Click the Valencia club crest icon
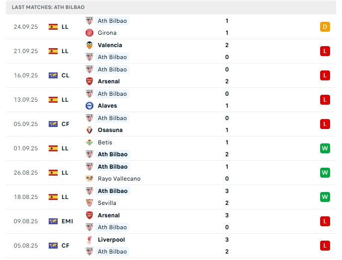The width and height of the screenshot is (342, 260). [x=89, y=45]
